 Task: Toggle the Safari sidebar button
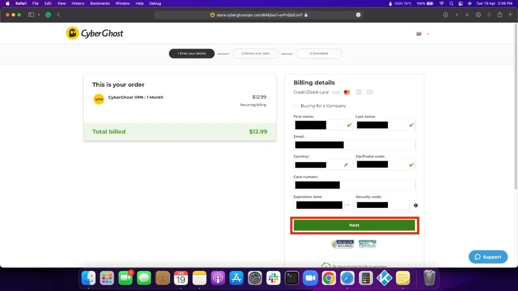(x=31, y=15)
